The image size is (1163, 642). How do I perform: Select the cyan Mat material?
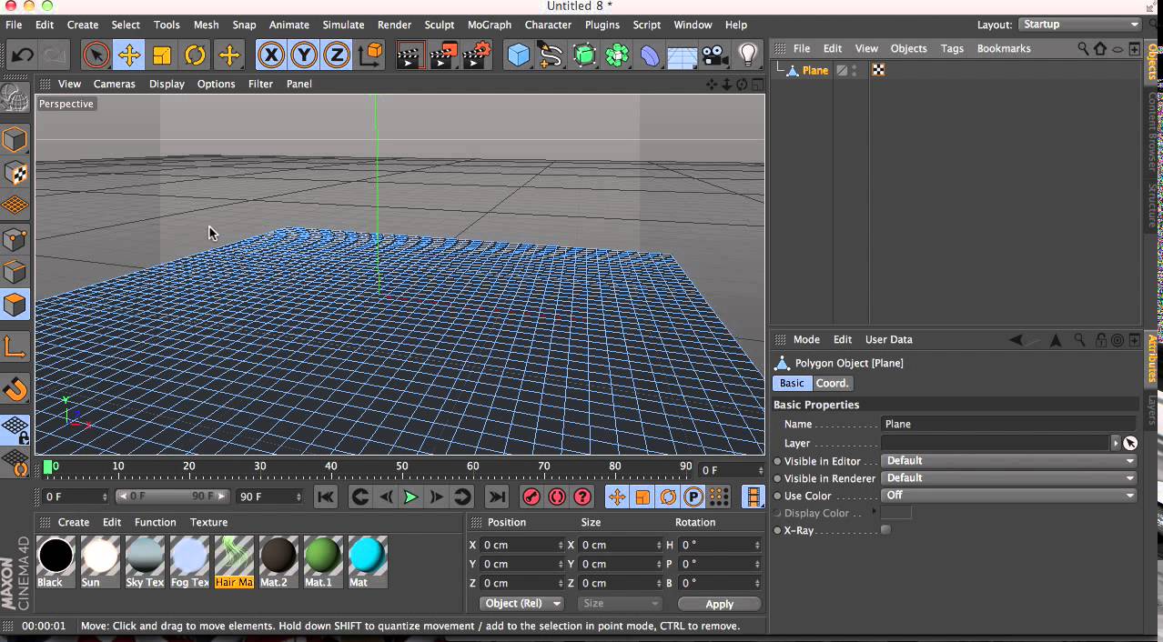[x=368, y=561]
